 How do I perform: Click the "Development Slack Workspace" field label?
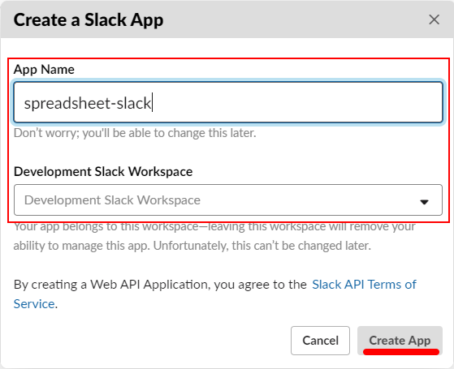point(103,171)
